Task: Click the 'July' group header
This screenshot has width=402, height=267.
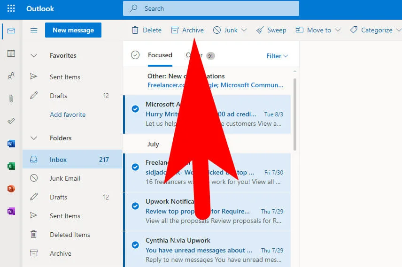Action: (x=153, y=144)
